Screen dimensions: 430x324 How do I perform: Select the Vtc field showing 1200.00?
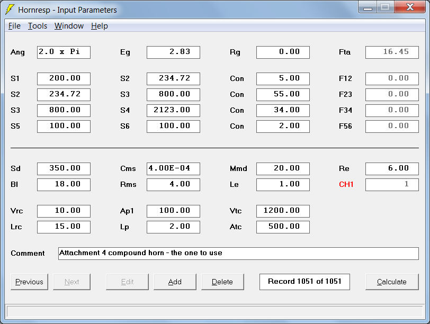coord(283,211)
